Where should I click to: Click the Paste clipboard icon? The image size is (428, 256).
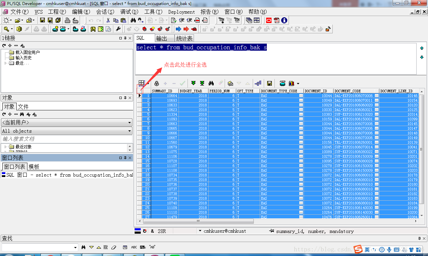(x=123, y=20)
